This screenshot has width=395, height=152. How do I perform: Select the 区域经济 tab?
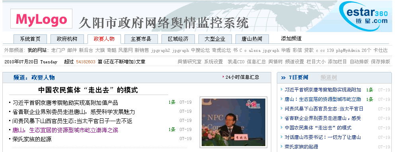(x=178, y=39)
